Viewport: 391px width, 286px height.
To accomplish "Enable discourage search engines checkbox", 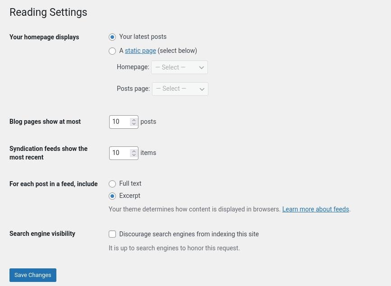I will (112, 234).
